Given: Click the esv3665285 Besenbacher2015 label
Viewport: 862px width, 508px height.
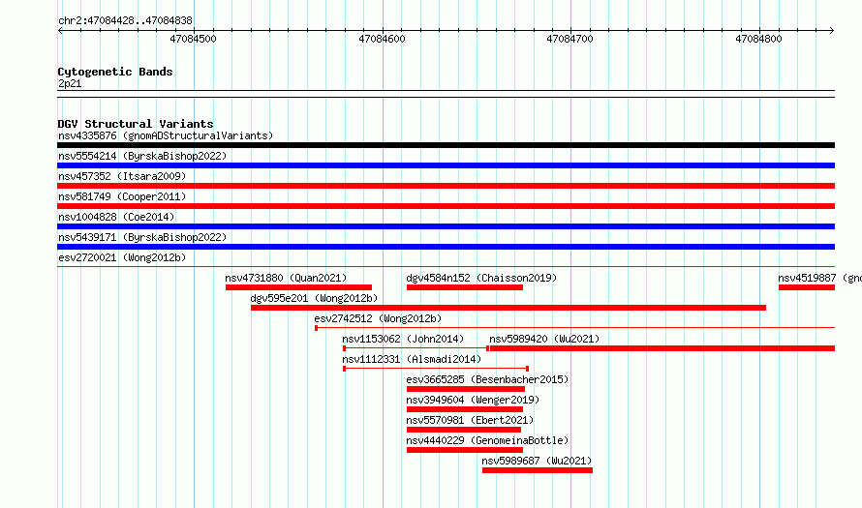Looking at the screenshot, I should [x=487, y=379].
